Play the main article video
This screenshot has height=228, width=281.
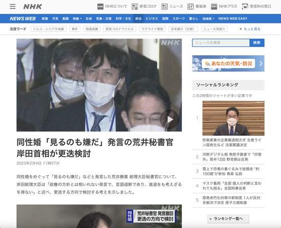tap(169, 120)
